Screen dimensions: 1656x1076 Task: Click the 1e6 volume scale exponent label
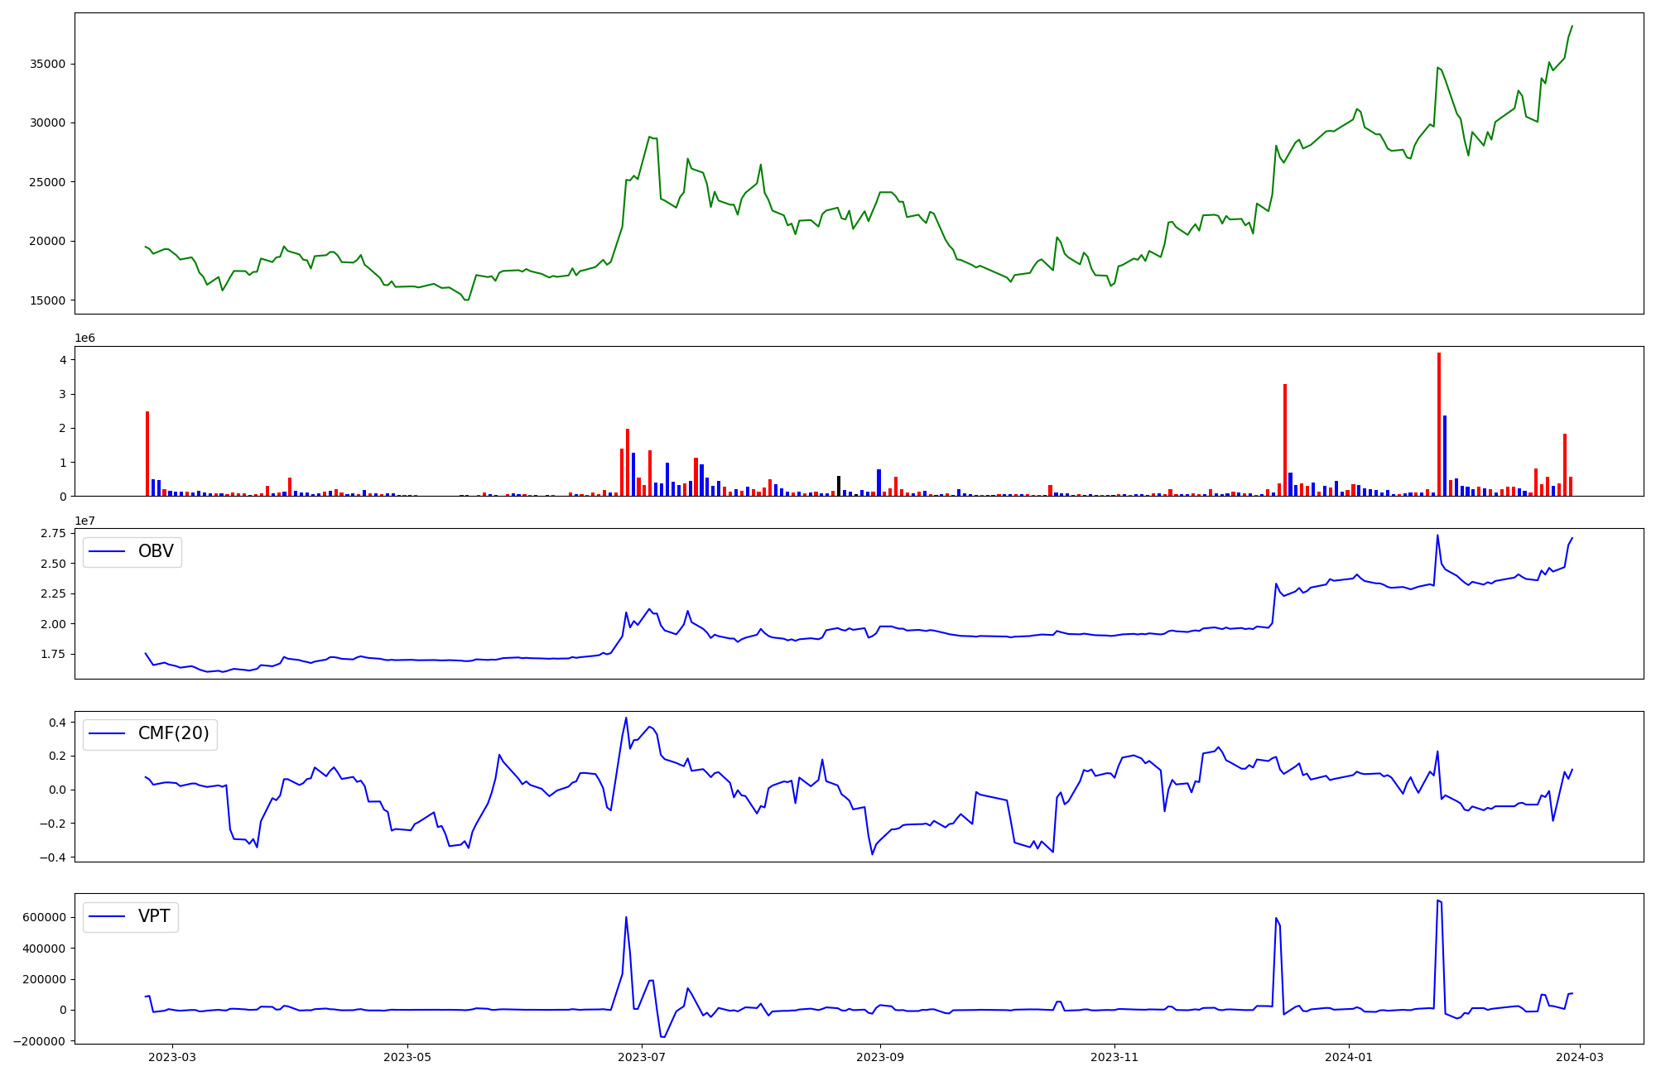84,338
